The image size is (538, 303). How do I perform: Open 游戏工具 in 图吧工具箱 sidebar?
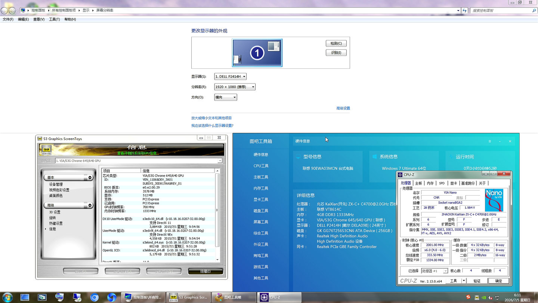pos(261,267)
